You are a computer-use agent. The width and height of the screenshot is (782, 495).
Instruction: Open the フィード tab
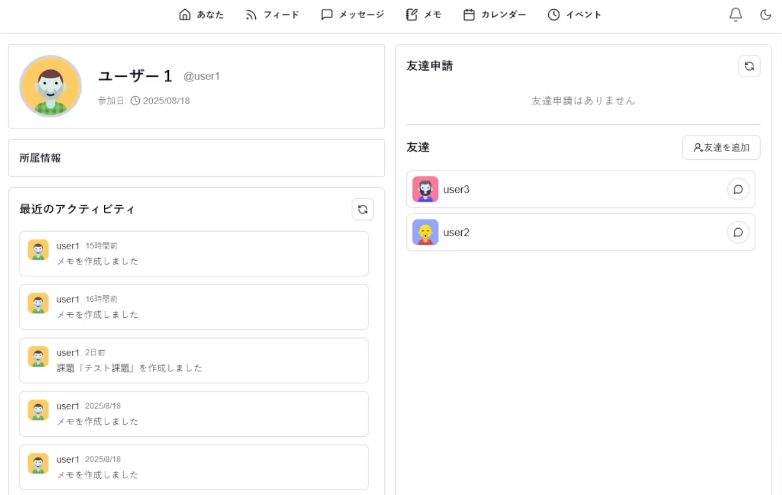[272, 15]
